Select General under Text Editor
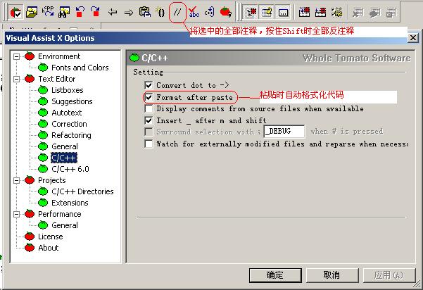This screenshot has height=290, width=423. point(65,146)
